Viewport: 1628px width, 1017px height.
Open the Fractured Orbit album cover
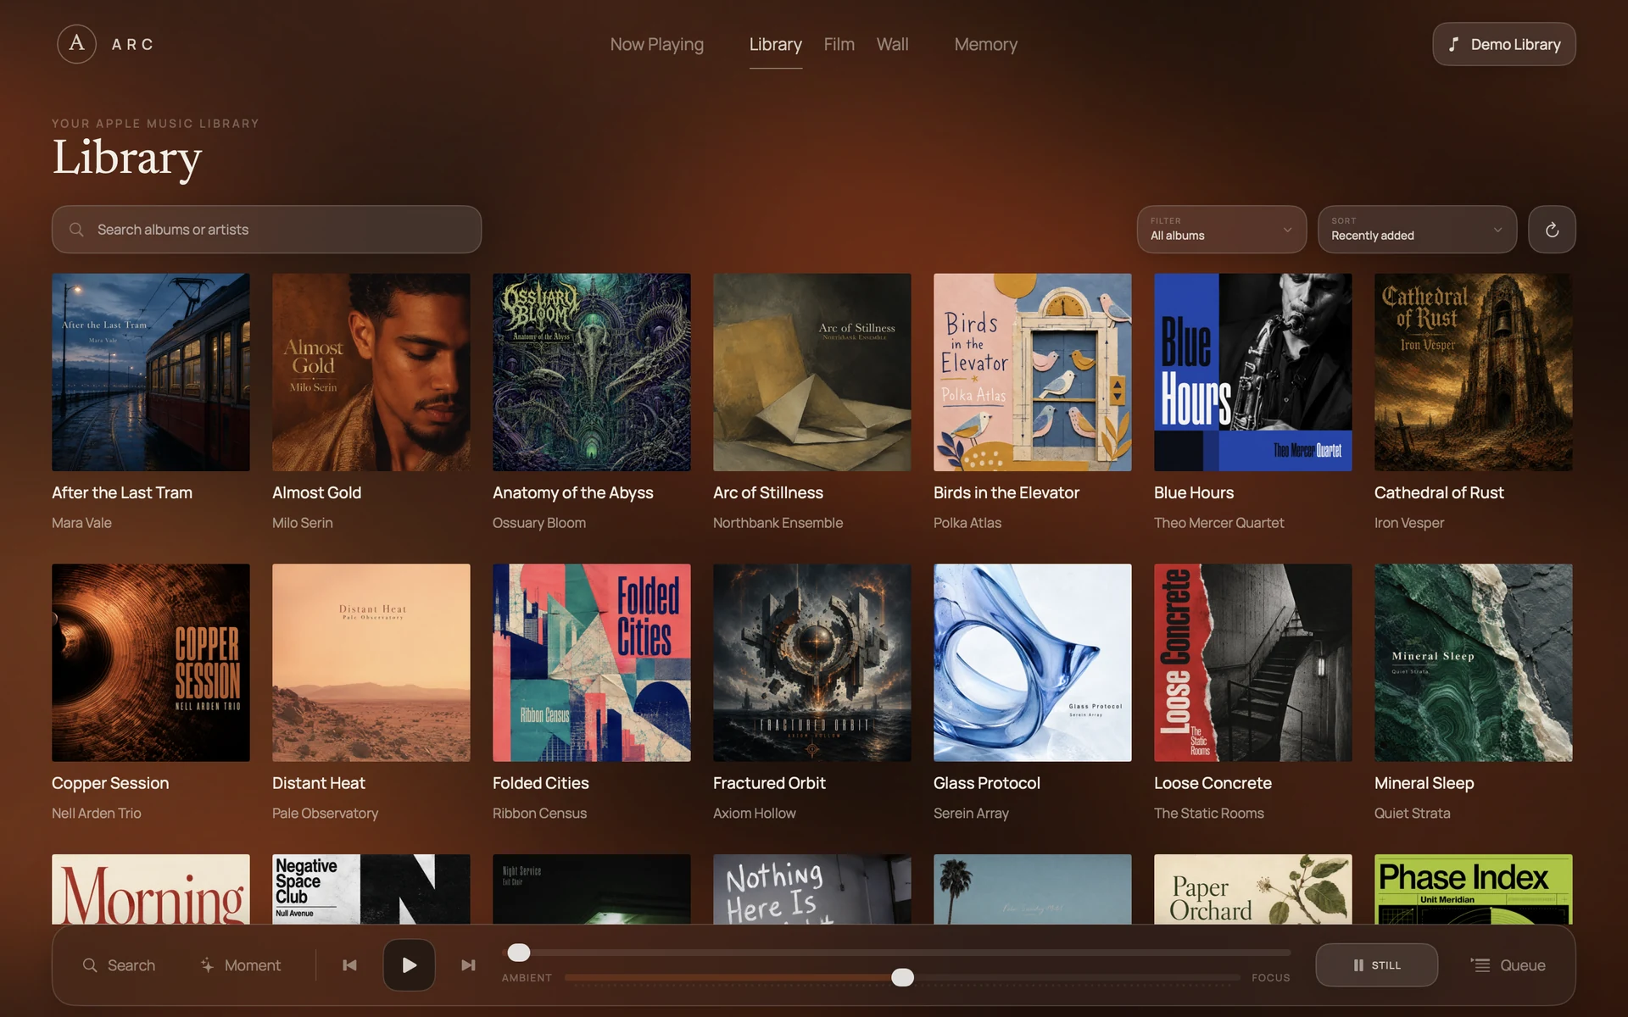click(x=811, y=663)
